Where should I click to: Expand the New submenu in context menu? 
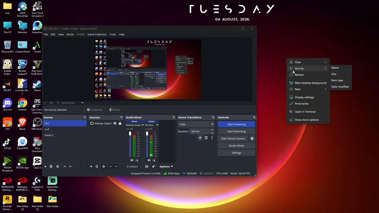click(308, 89)
